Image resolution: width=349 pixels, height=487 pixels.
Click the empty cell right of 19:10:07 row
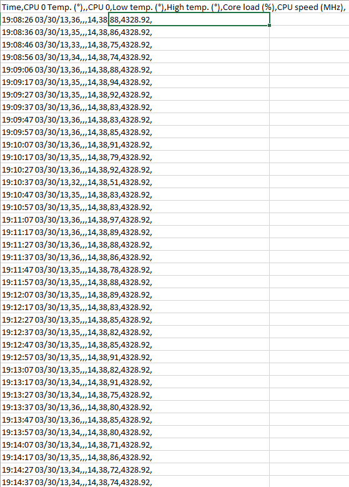pos(309,145)
